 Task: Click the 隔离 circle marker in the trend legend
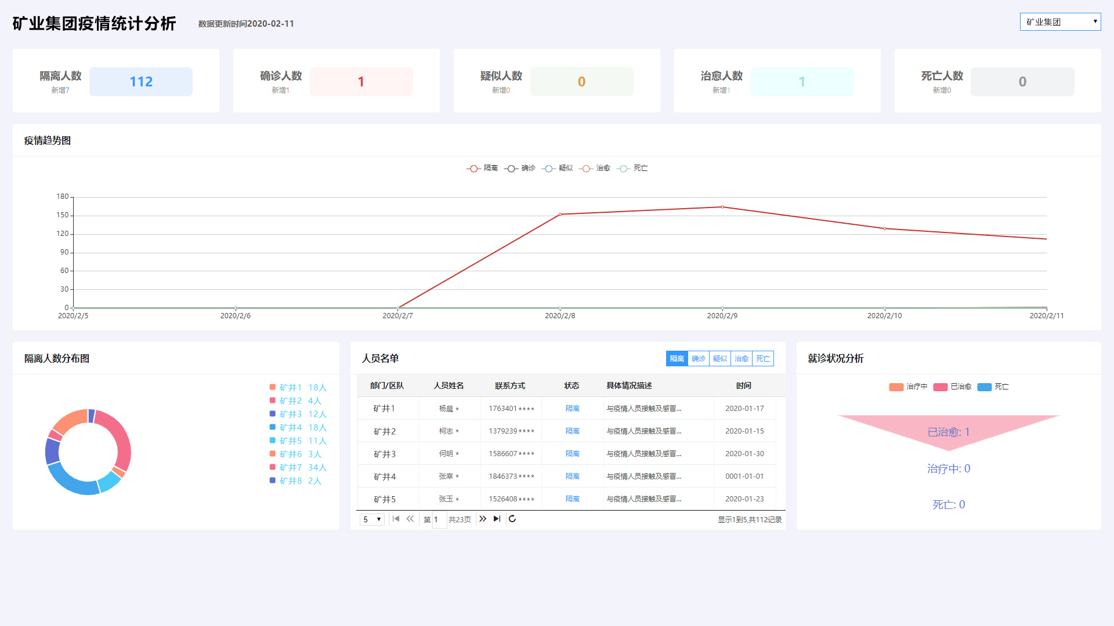pyautogui.click(x=473, y=168)
